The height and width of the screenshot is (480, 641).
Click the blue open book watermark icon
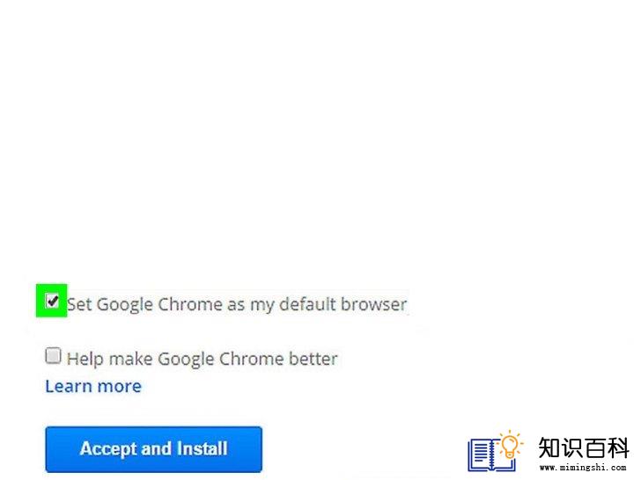tap(490, 455)
